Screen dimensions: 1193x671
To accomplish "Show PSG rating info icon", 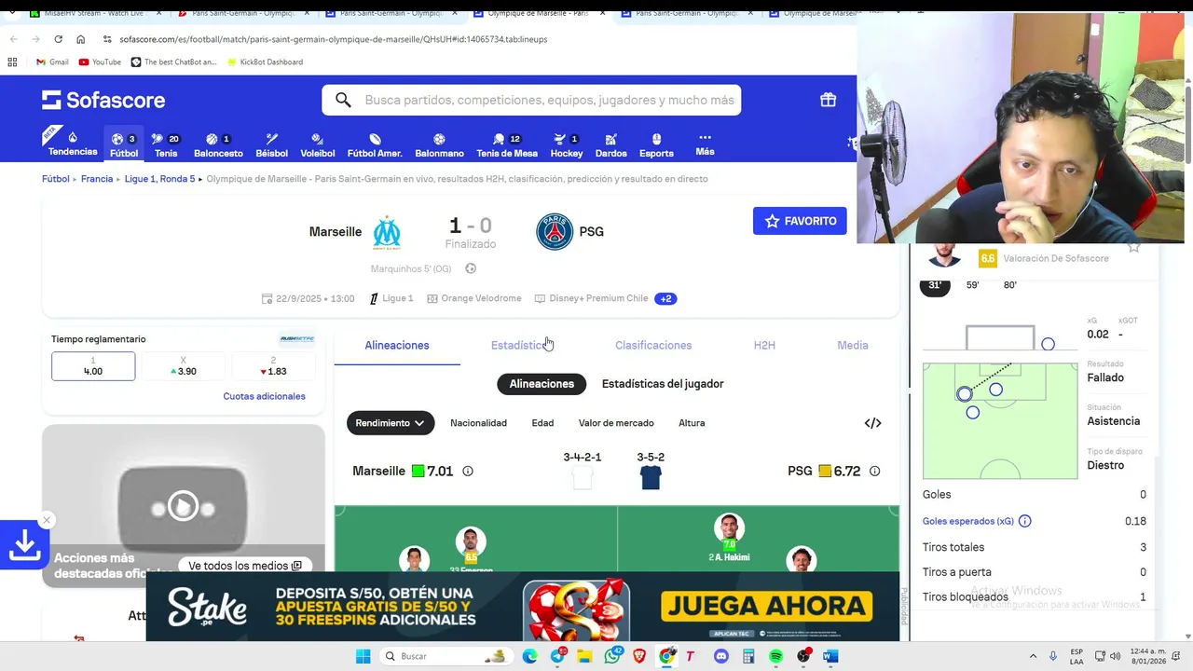I will tap(874, 472).
